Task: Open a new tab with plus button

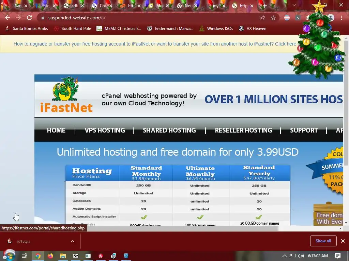Action: tap(264, 6)
